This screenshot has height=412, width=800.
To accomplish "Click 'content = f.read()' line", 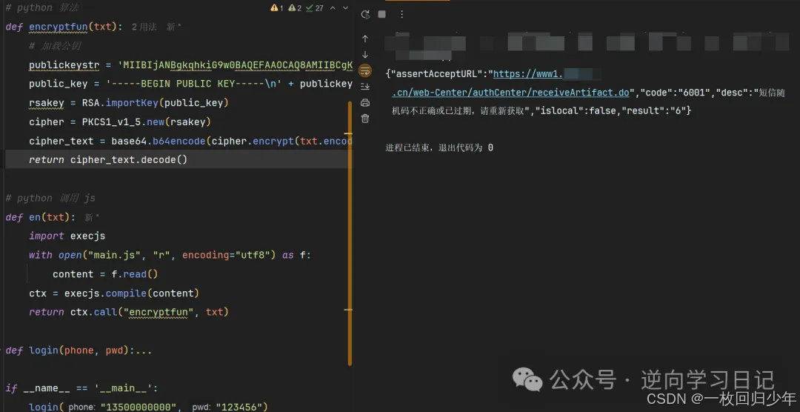I will (x=105, y=274).
